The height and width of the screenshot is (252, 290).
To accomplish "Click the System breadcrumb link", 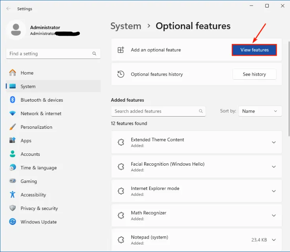I will coord(126,26).
